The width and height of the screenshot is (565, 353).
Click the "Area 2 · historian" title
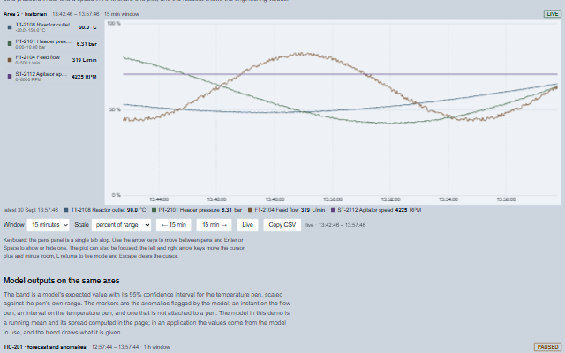point(26,14)
